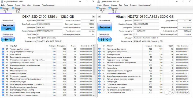Click status icon for Перераспределённые сектора row
This screenshot has height=98, width=193.
[3, 52]
